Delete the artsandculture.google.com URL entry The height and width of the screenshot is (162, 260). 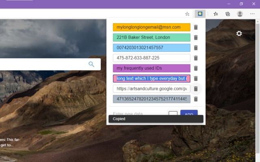[x=196, y=89]
